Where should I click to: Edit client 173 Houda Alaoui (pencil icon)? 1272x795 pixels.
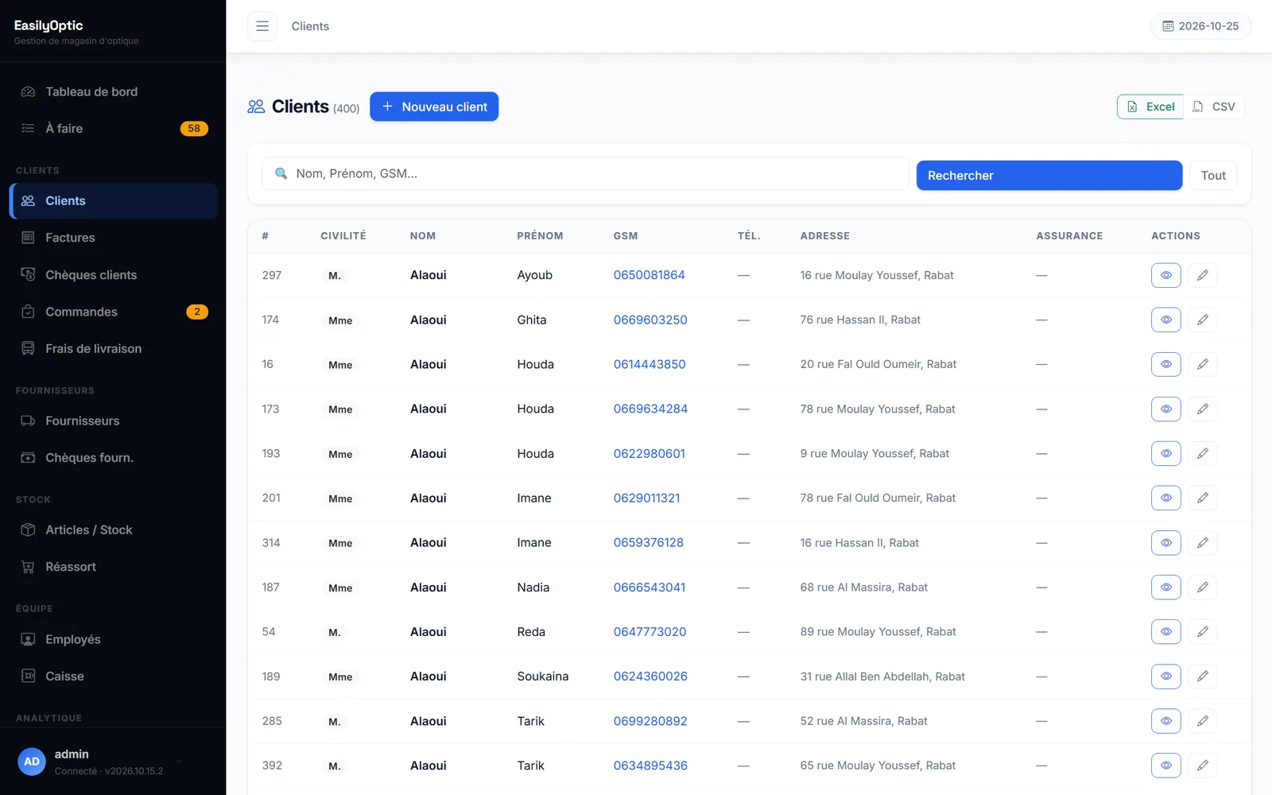pyautogui.click(x=1203, y=409)
